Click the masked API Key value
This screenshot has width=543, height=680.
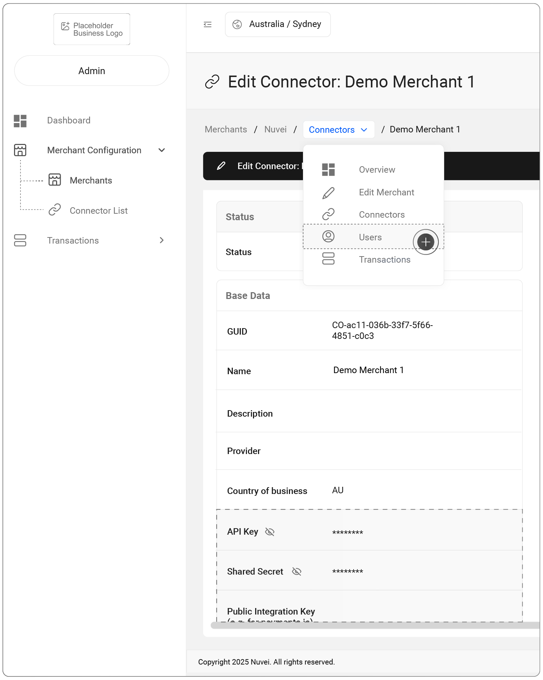coord(348,533)
